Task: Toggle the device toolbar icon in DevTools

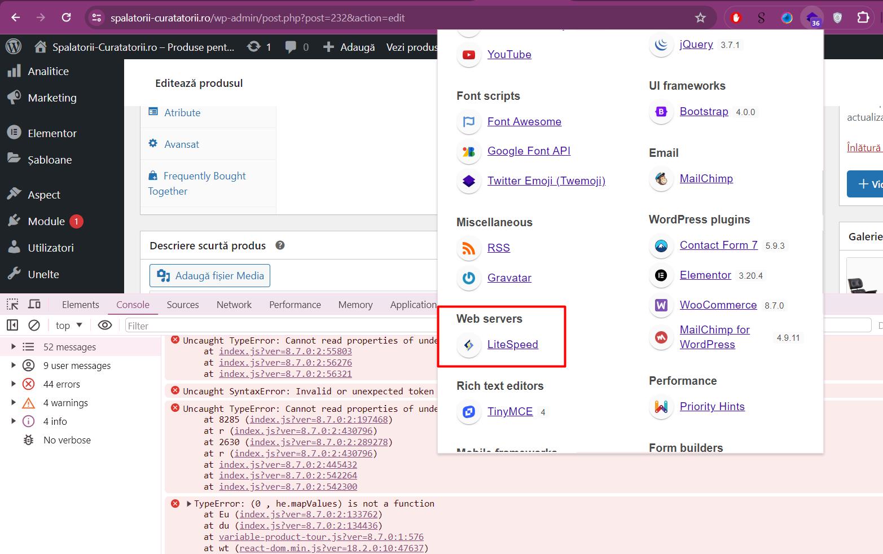Action: pos(34,305)
